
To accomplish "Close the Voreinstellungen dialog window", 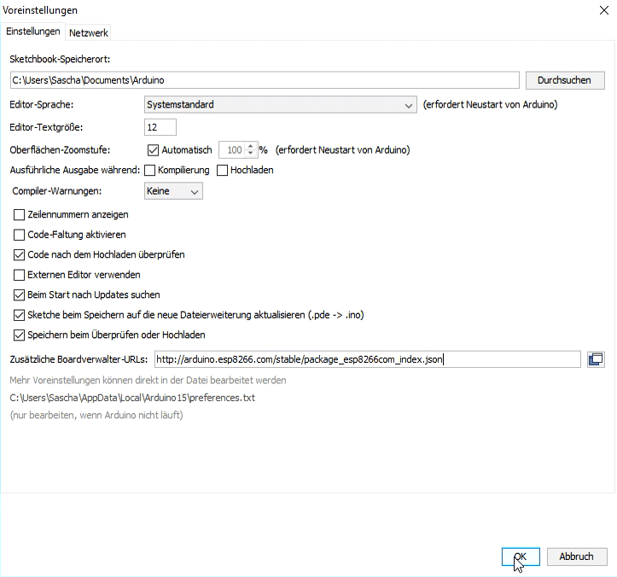I will 605,9.
